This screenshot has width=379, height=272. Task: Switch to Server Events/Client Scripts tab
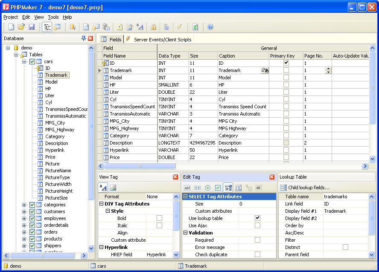162,39
